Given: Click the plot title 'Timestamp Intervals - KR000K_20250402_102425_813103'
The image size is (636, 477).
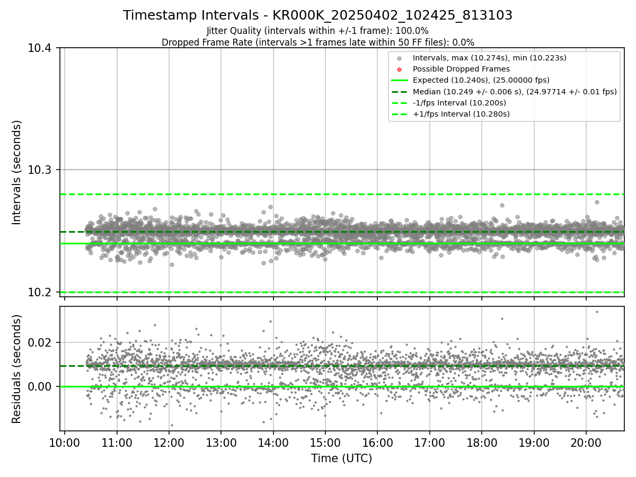Looking at the screenshot, I should click(x=317, y=15).
